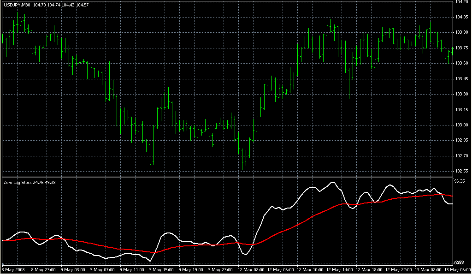Select the 102.85 price level label

click(462, 140)
